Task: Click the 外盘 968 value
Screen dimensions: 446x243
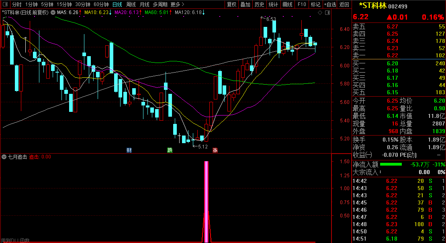Action: 393,132
